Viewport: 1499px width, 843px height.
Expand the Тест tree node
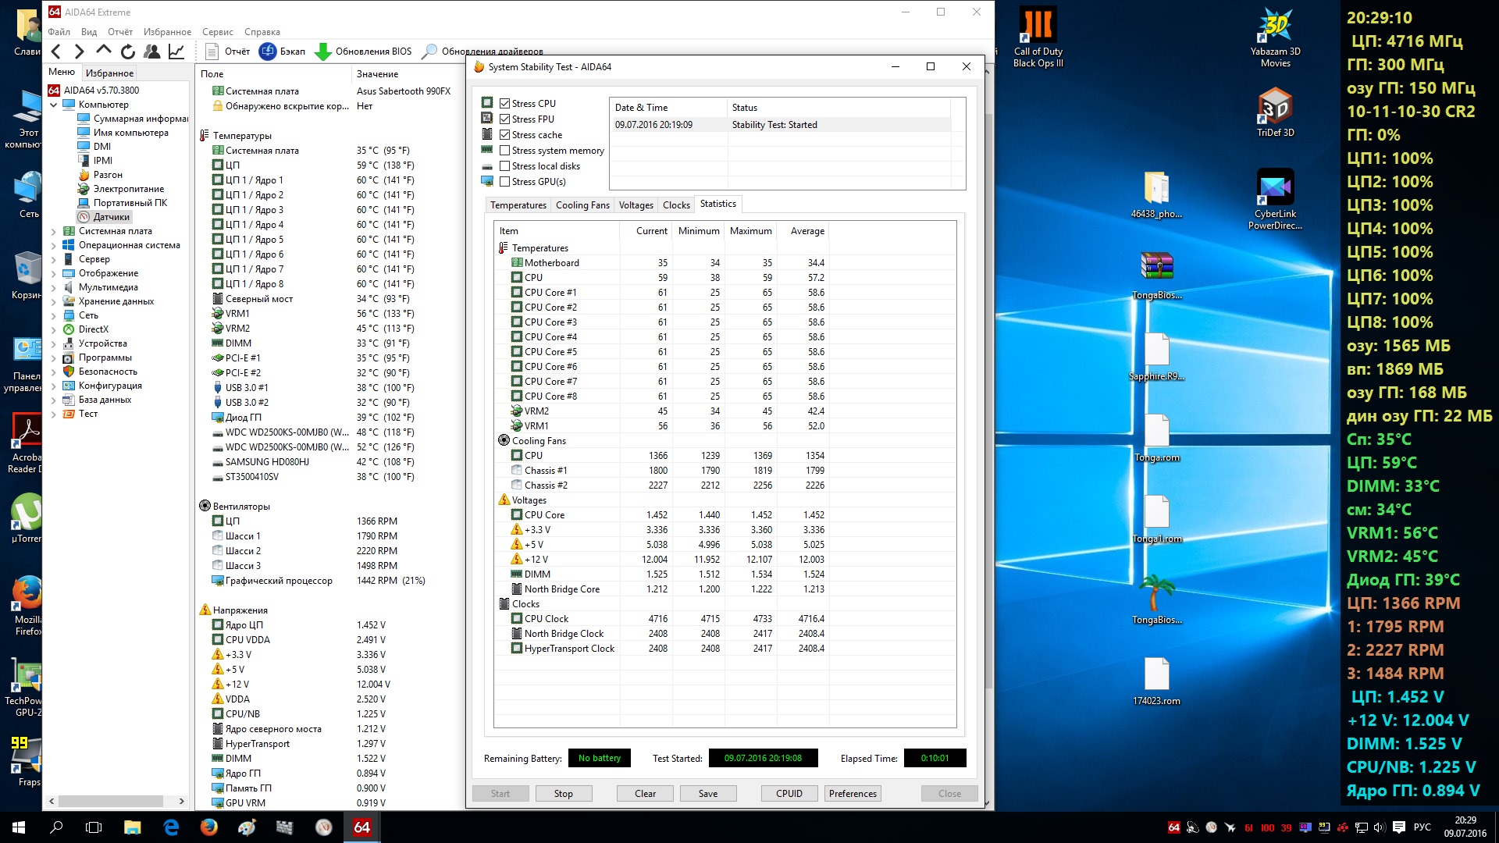53,414
